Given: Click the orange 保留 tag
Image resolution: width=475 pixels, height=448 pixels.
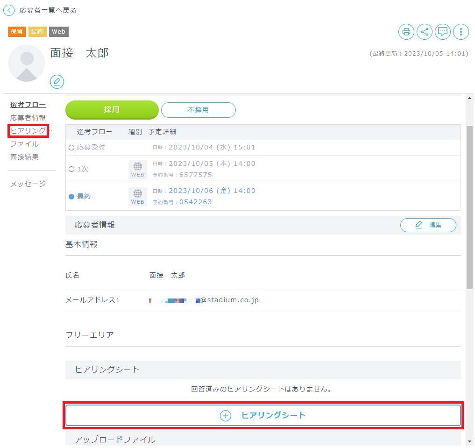Looking at the screenshot, I should pyautogui.click(x=17, y=31).
